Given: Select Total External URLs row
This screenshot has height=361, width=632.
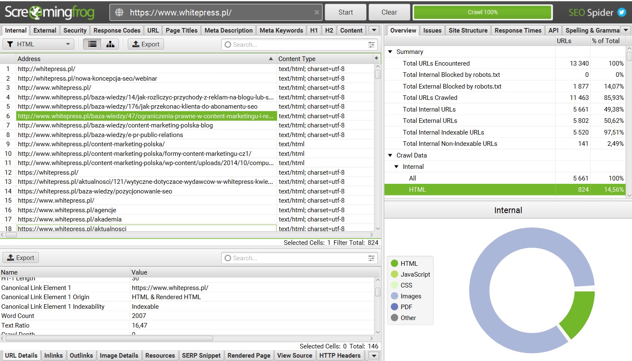Looking at the screenshot, I should tap(505, 121).
